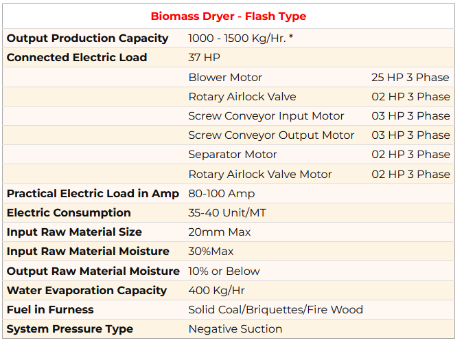The width and height of the screenshot is (464, 345).
Task: Select the 20mm Max value
Action: 220,232
